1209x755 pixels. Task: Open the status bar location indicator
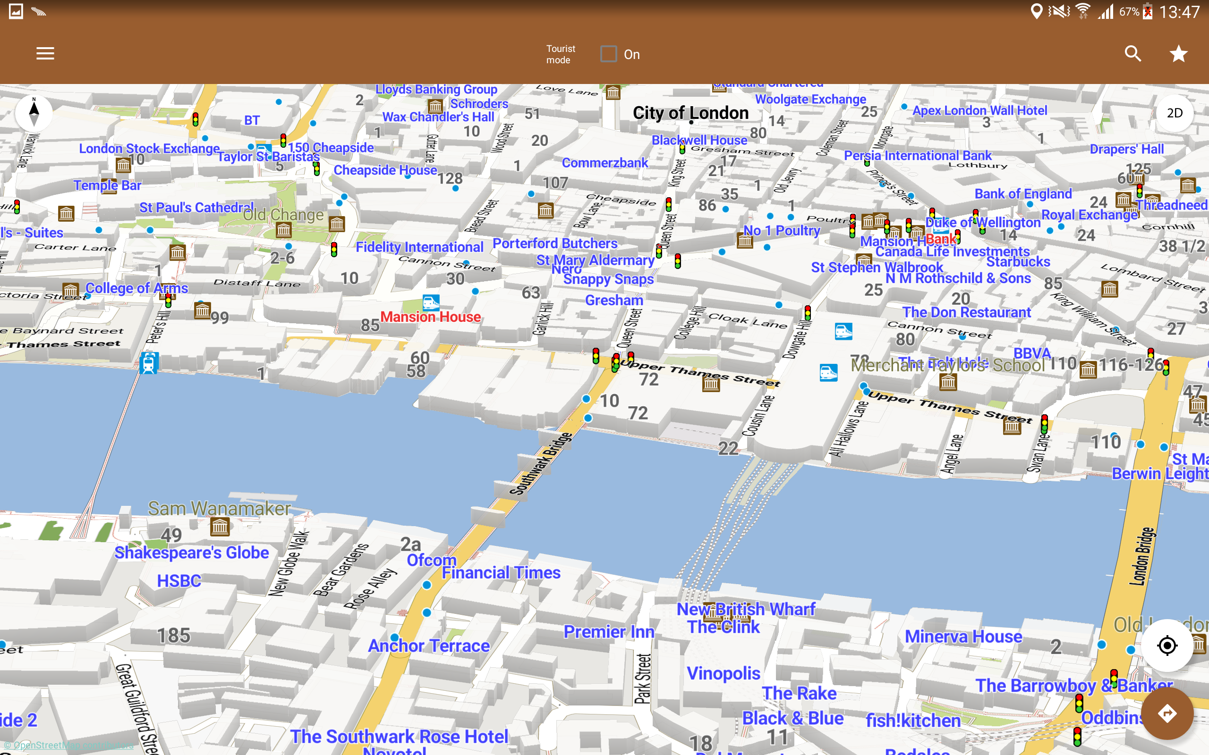tap(1036, 11)
